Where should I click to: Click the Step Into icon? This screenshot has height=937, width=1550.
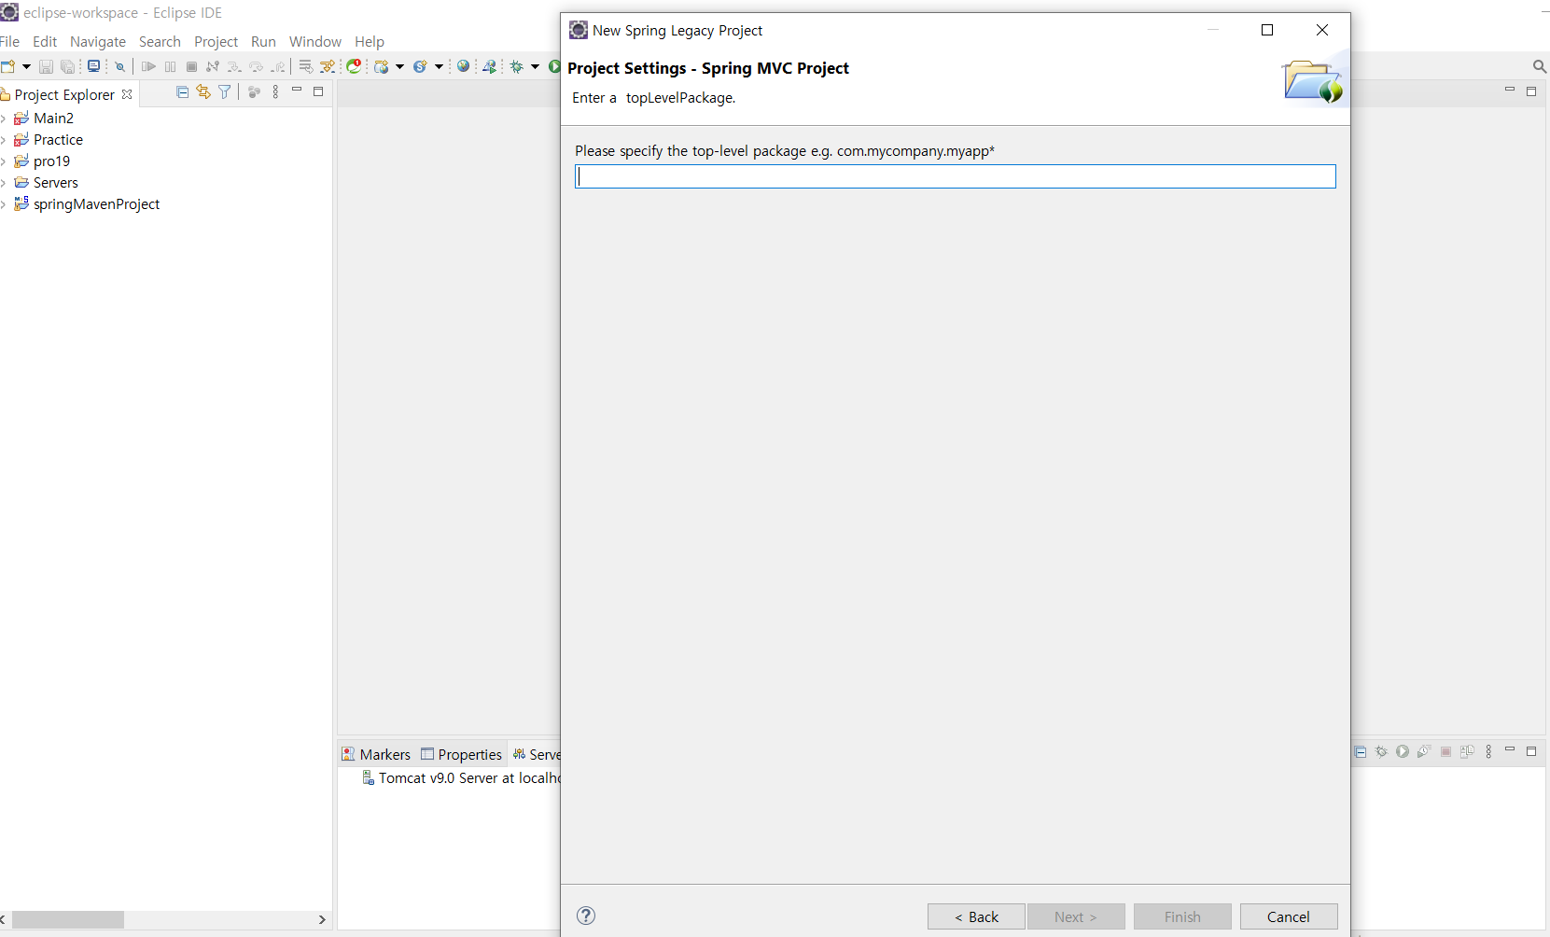coord(234,66)
